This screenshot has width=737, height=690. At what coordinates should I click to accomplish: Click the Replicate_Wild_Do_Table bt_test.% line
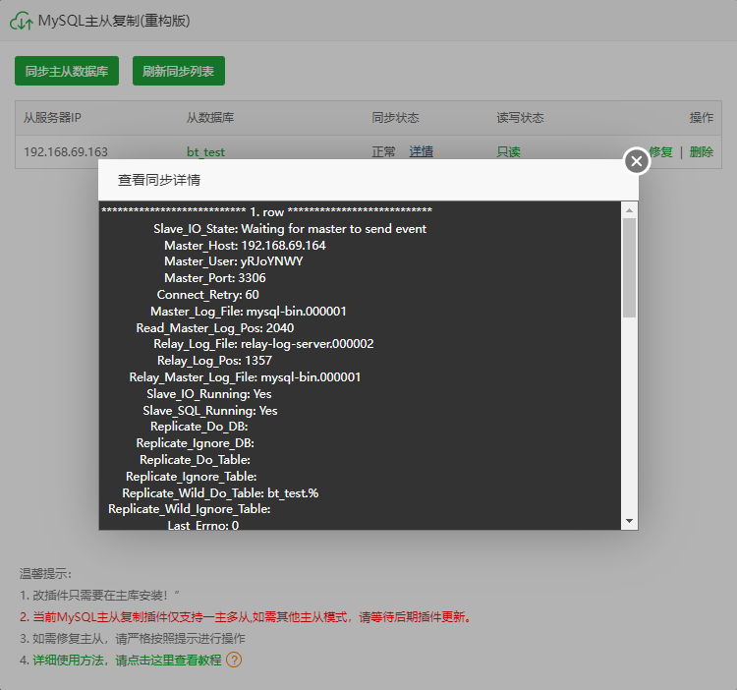point(220,492)
